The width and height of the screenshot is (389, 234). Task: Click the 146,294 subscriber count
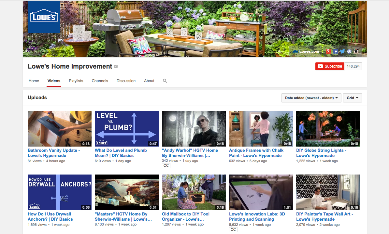coord(353,66)
